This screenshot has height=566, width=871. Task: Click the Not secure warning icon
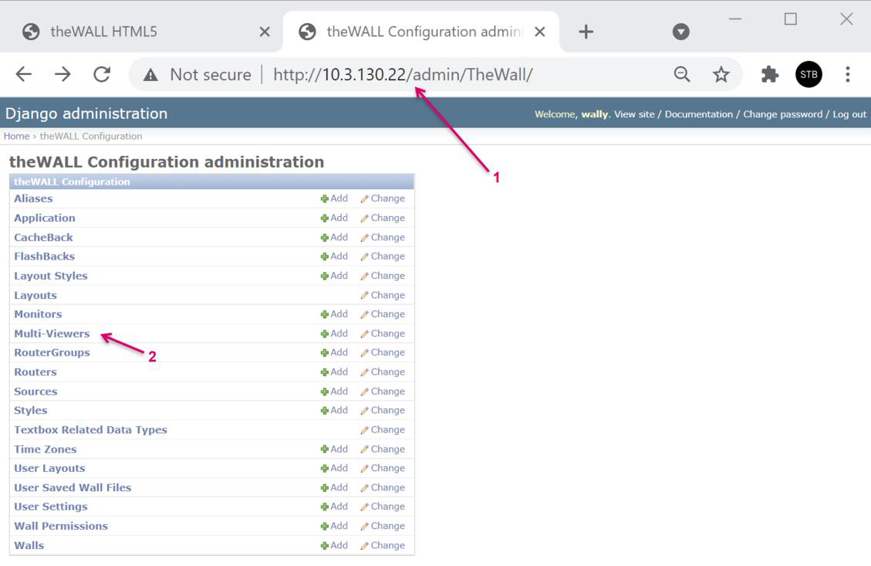tap(151, 75)
